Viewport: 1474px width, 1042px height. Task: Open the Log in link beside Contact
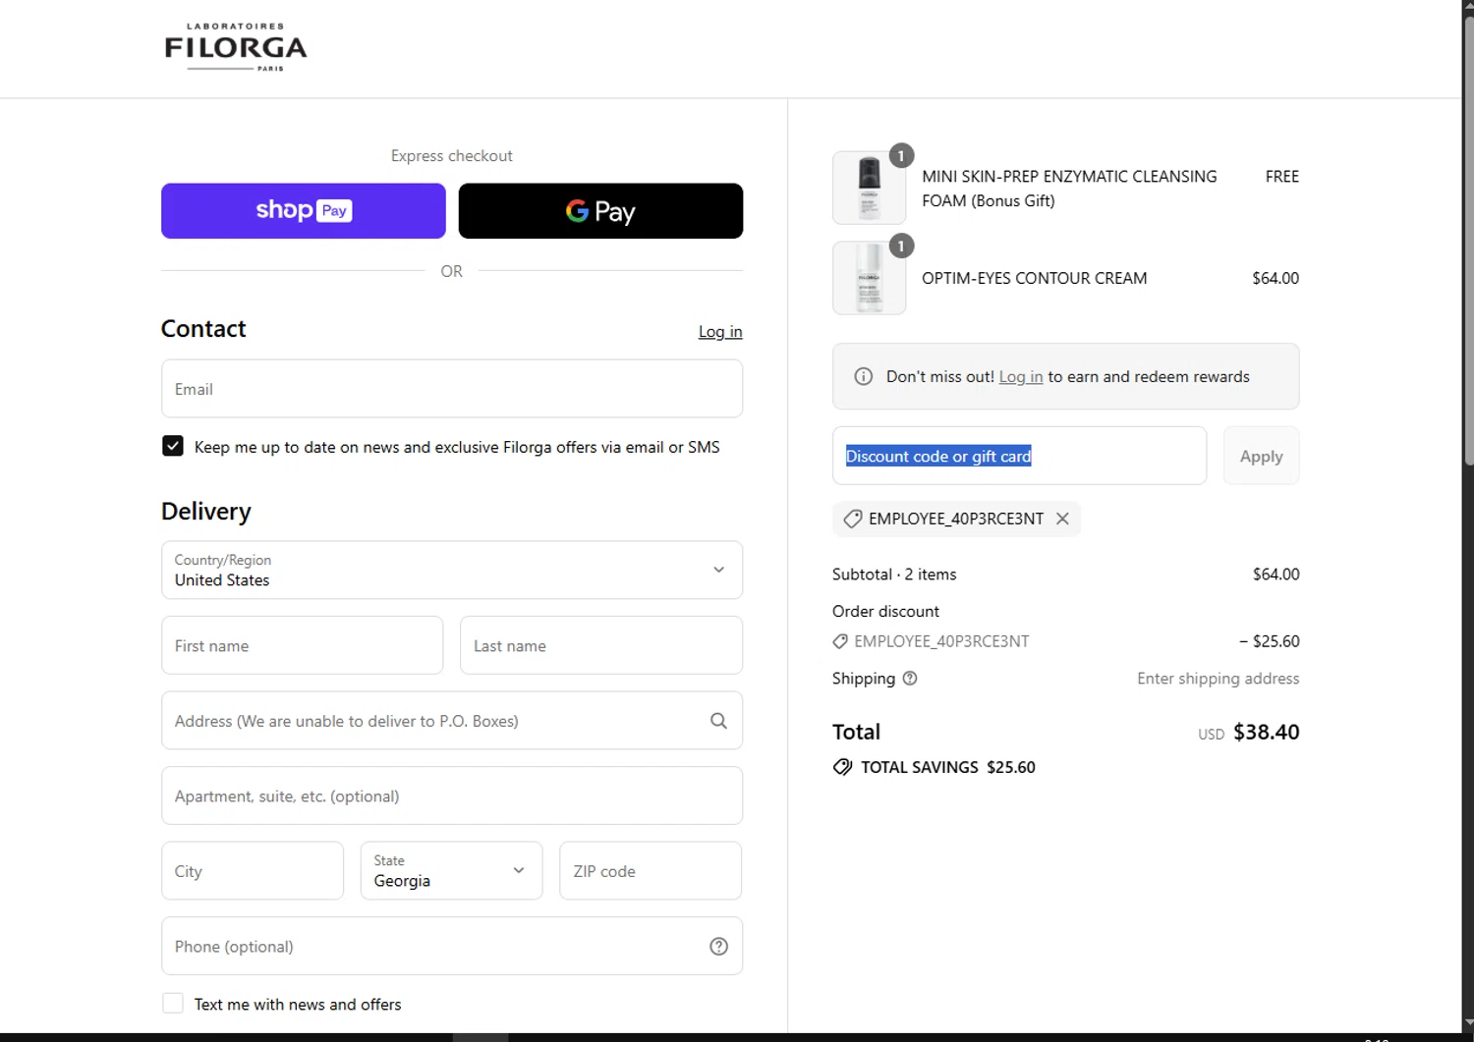click(720, 332)
